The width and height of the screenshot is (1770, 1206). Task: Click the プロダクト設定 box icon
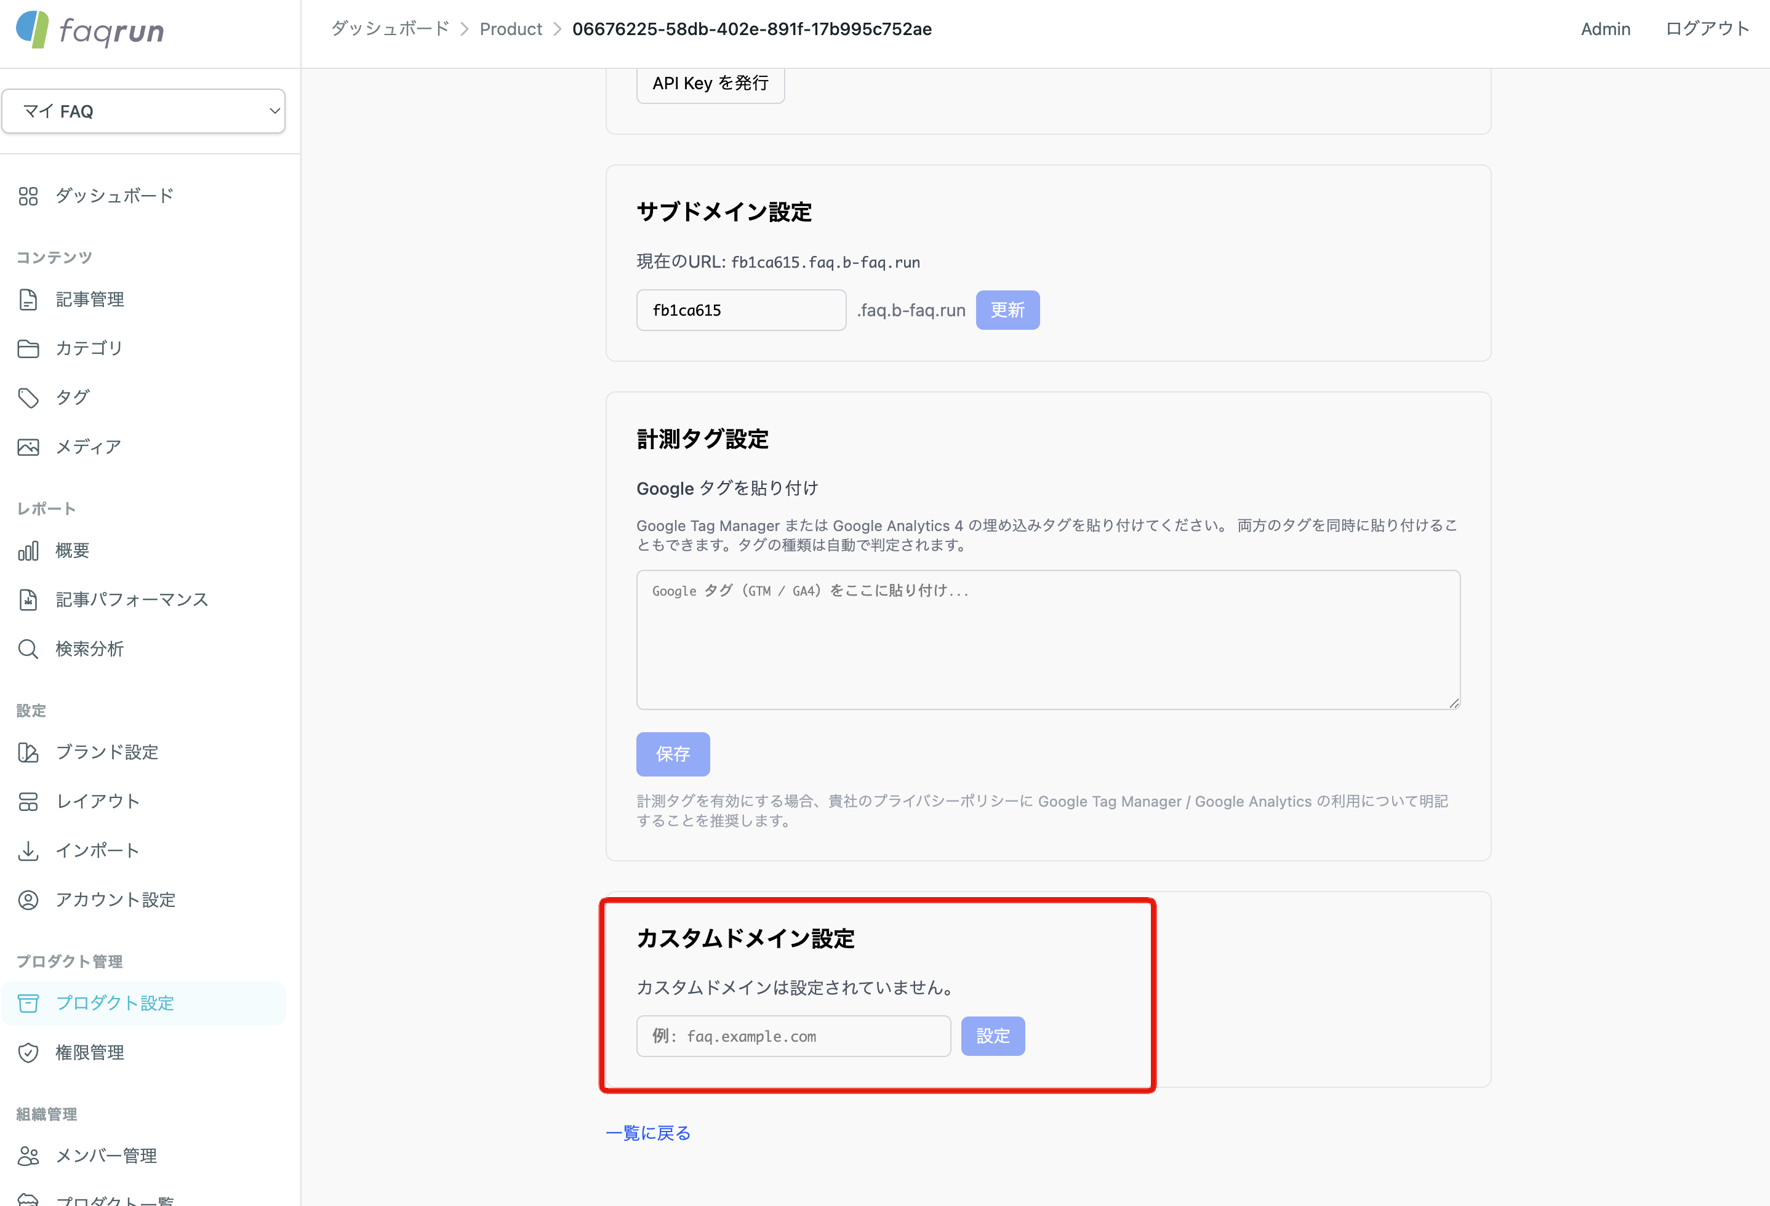(28, 1004)
